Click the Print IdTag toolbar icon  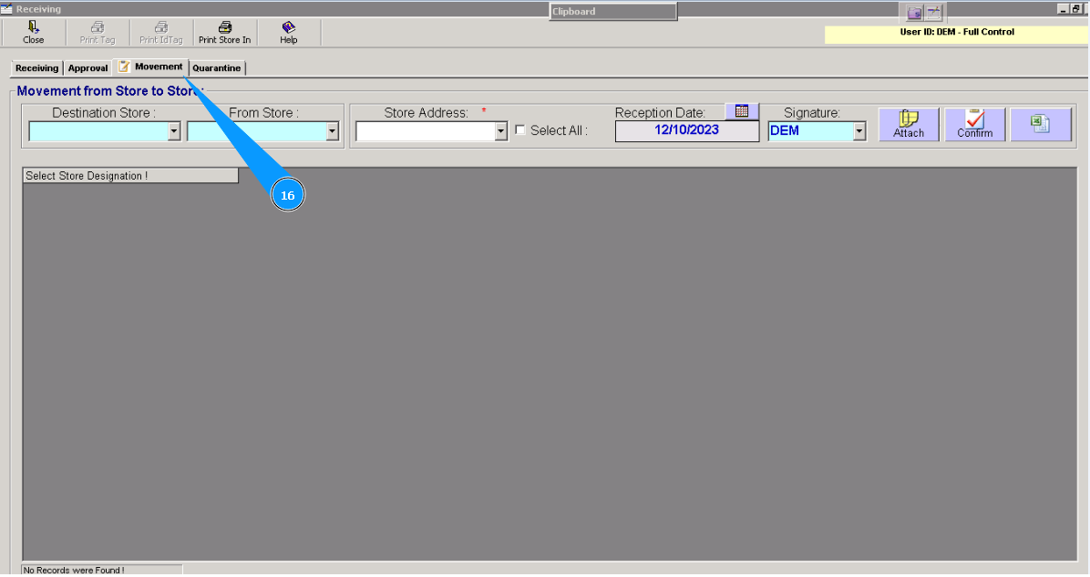(x=160, y=32)
